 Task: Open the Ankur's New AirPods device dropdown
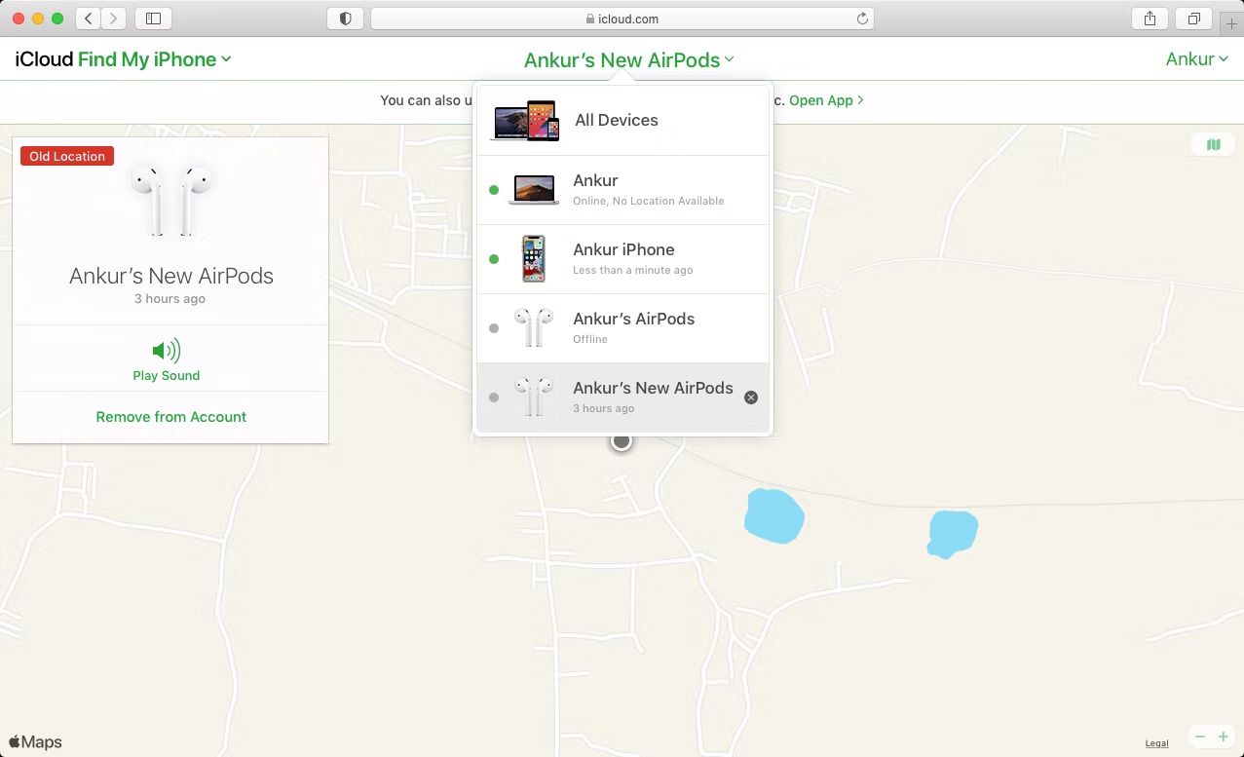click(628, 59)
